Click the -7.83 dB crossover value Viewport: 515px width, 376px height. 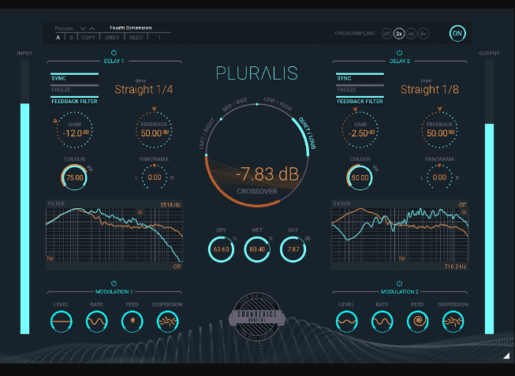point(267,174)
